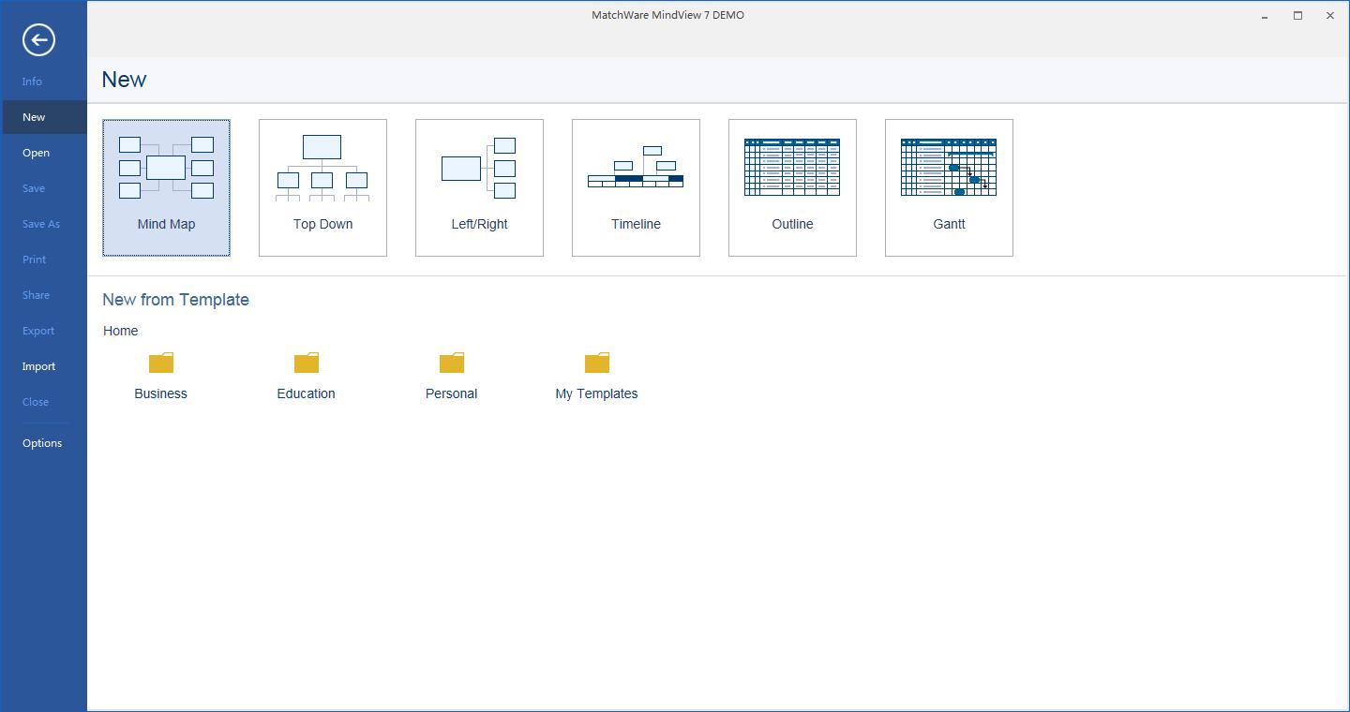
Task: Open the My Templates folder
Action: click(x=597, y=363)
